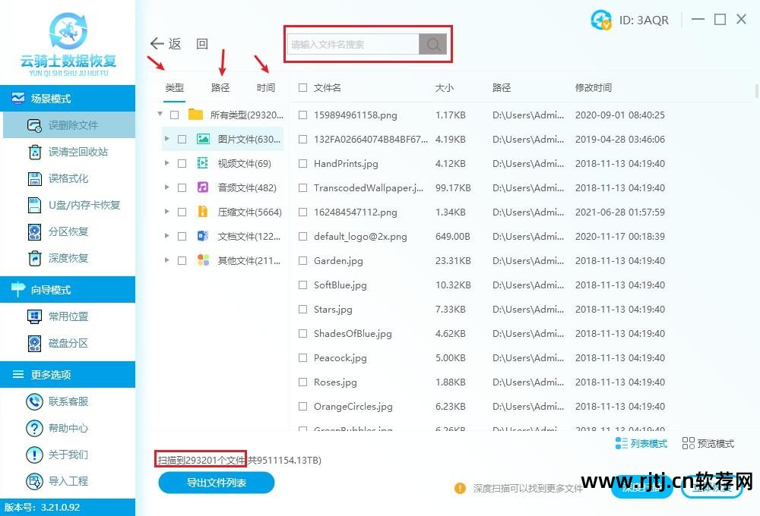Expand the 视频文件 category
This screenshot has width=760, height=516.
point(167,163)
